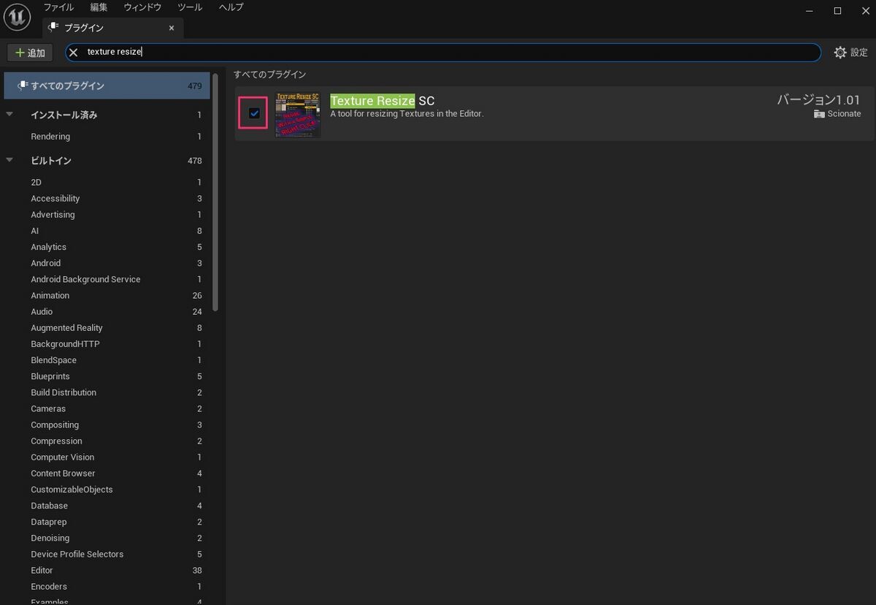Click the Texture Resize SC plugin thumbnail

[x=297, y=114]
